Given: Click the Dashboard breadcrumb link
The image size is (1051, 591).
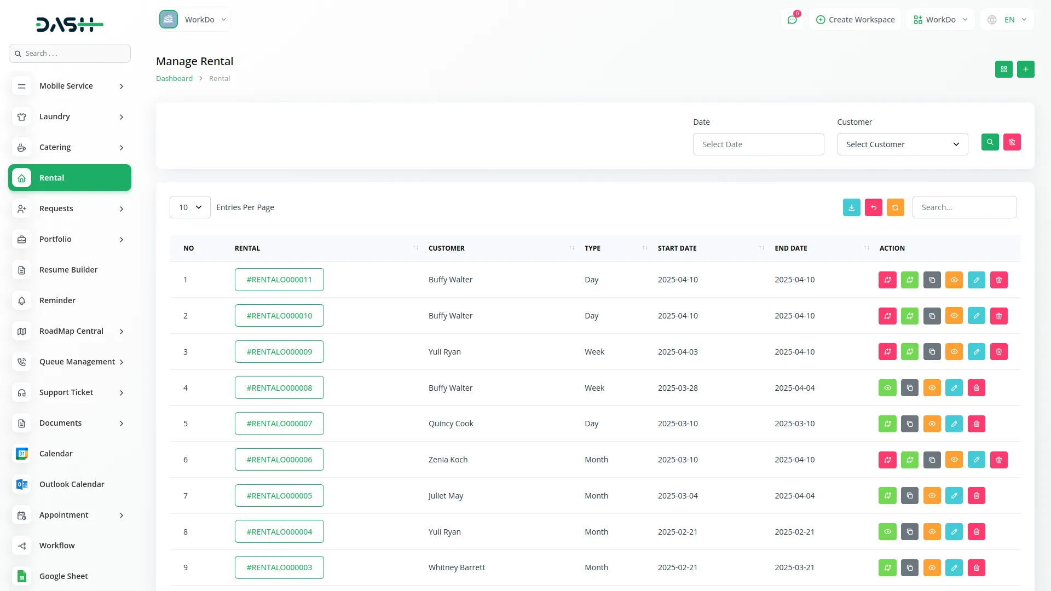Looking at the screenshot, I should [x=174, y=78].
